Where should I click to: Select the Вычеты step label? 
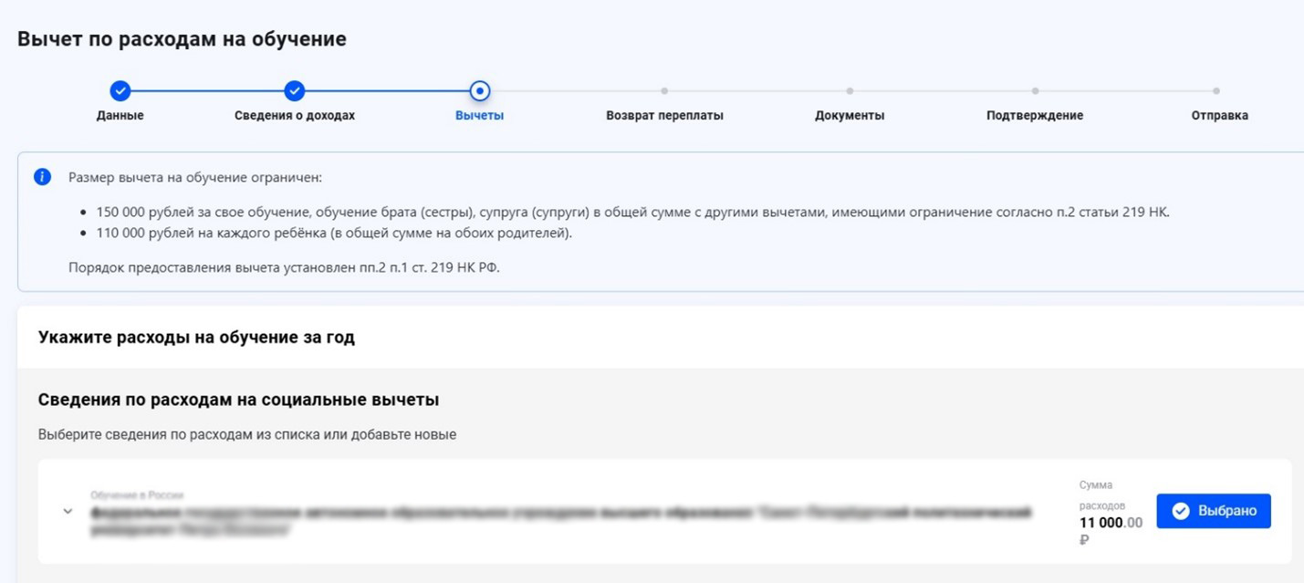479,116
